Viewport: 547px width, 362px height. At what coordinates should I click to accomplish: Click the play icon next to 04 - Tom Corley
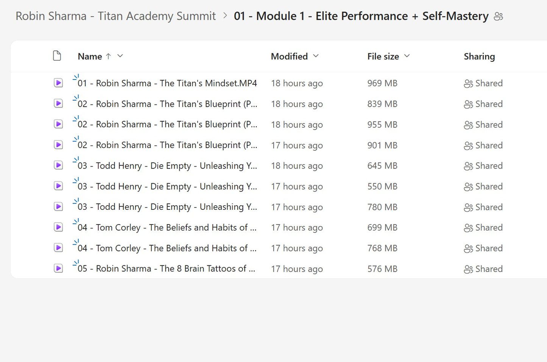[58, 227]
